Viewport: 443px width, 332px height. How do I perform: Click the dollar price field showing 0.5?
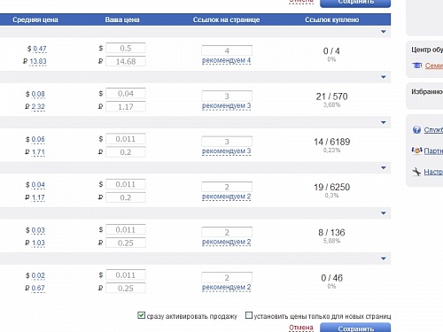click(x=126, y=48)
